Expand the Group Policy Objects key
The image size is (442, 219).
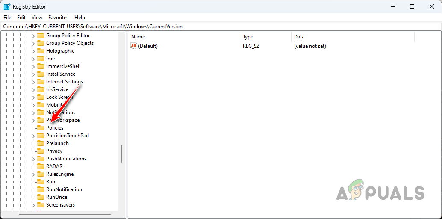pos(33,44)
